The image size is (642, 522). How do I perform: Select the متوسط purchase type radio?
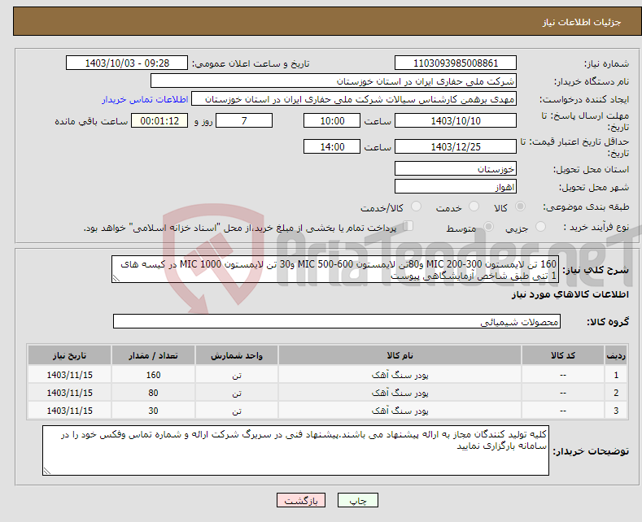coord(488,227)
